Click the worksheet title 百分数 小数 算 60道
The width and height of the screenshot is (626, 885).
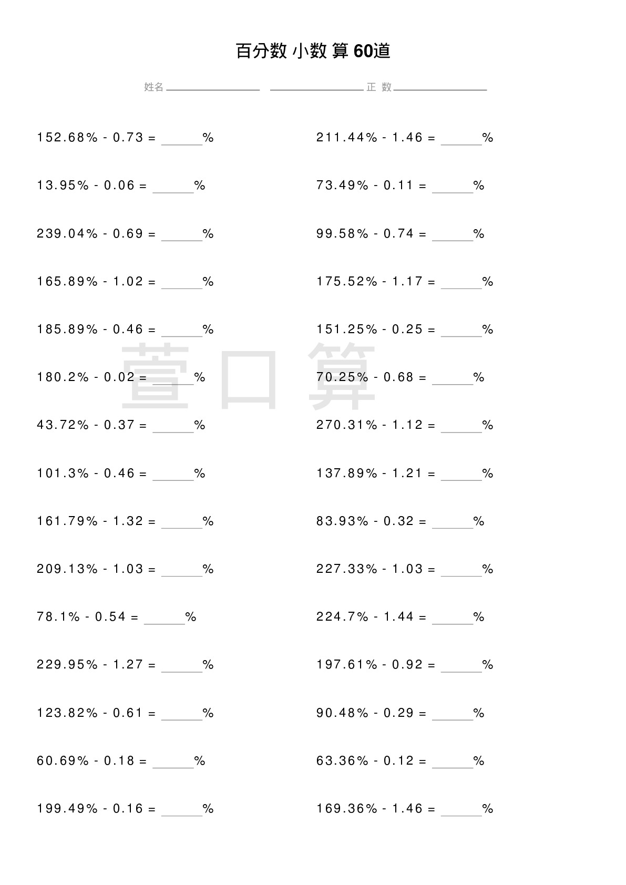point(313,51)
